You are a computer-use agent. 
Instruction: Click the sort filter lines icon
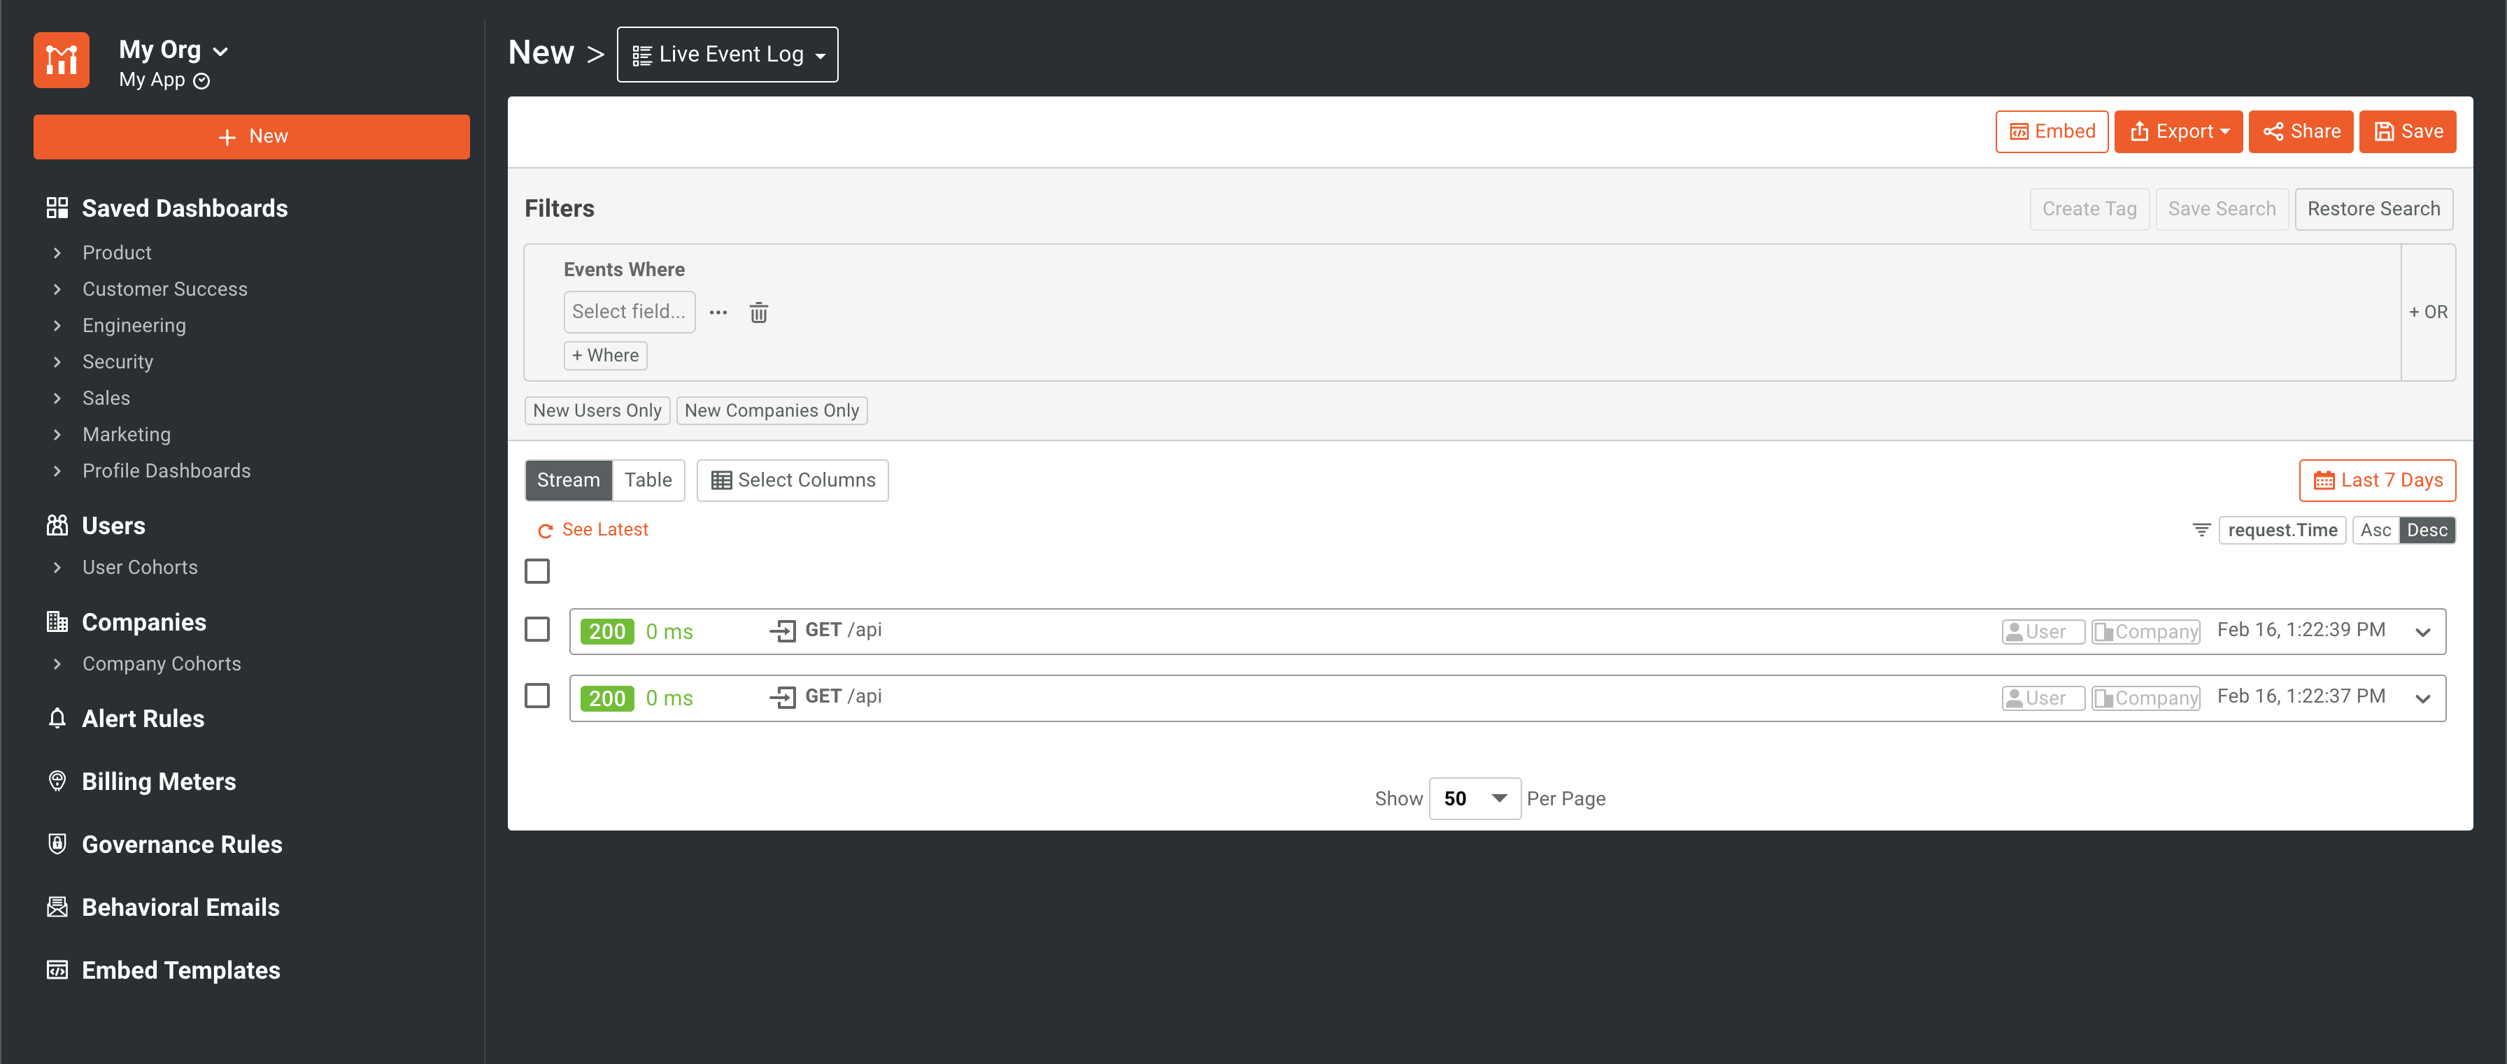click(x=2201, y=530)
